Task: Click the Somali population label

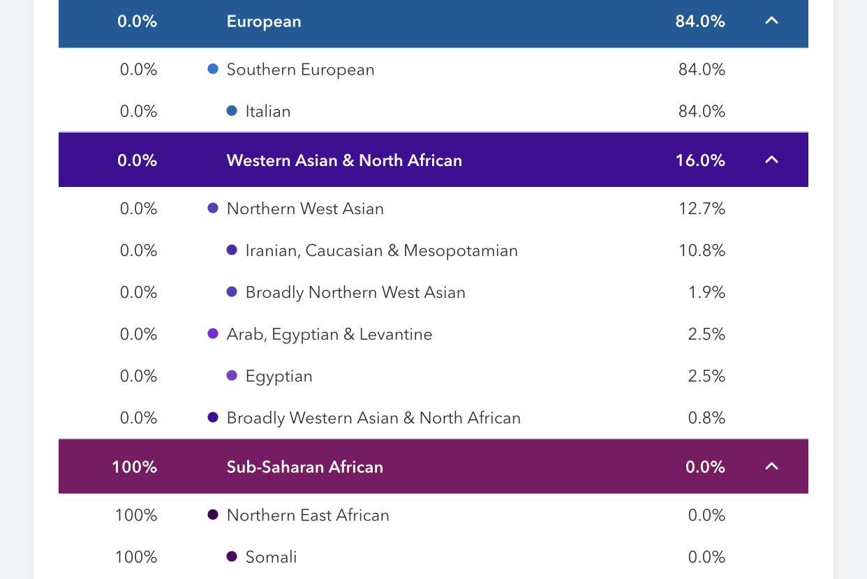Action: [x=271, y=557]
